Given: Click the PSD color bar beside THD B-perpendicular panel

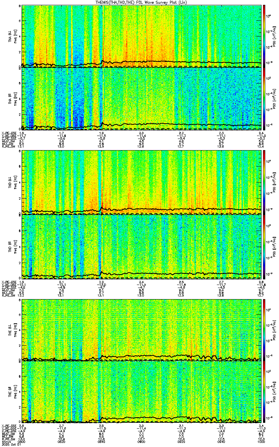Looking at the screenshot, I should pos(264,182).
